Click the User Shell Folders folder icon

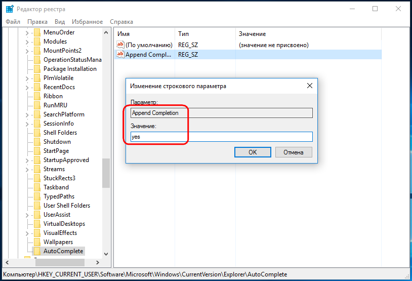click(37, 206)
